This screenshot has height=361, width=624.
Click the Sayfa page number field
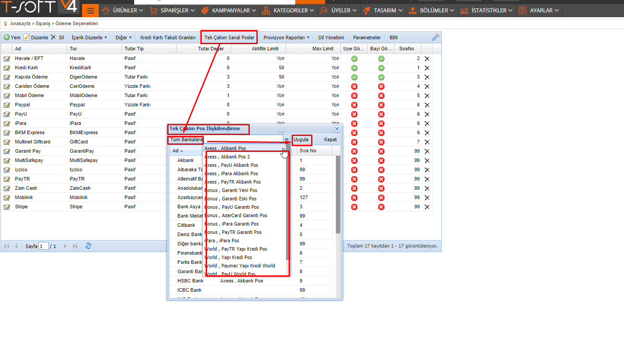click(x=43, y=246)
